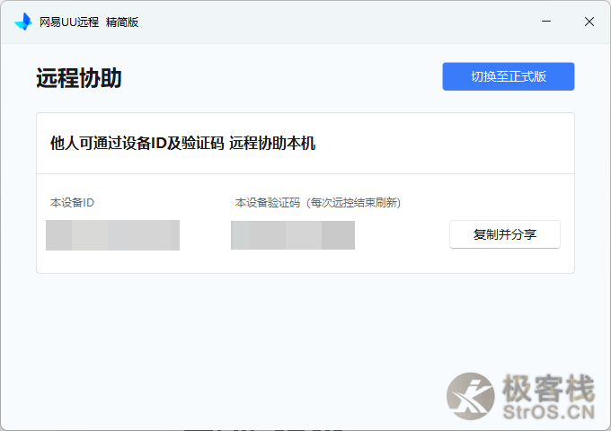Select the blurred 本设备验证码 value
The height and width of the screenshot is (431, 611).
point(293,235)
